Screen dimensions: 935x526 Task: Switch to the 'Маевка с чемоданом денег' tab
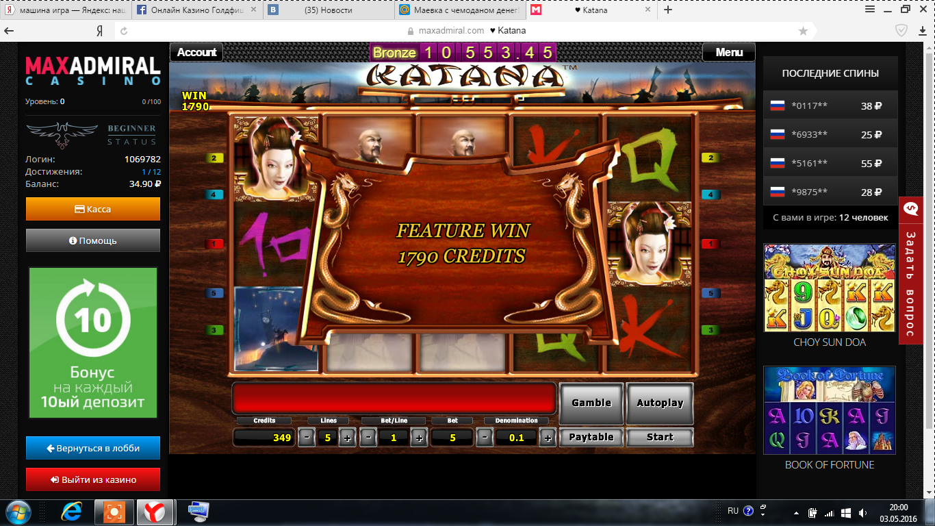click(x=461, y=10)
